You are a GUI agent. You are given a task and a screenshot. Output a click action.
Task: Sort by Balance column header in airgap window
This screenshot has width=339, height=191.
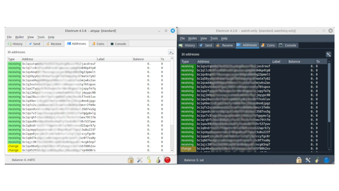point(138,59)
